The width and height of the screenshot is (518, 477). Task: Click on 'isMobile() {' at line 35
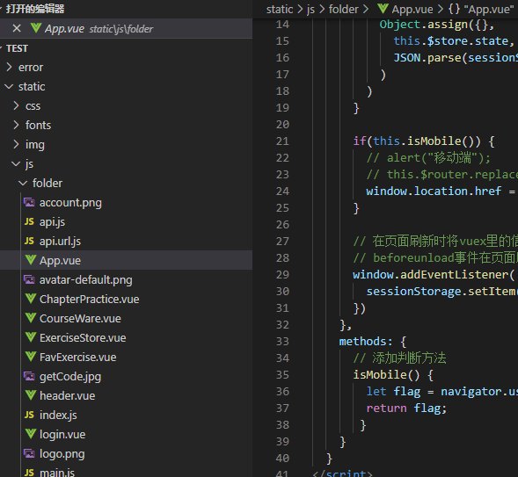(x=393, y=375)
